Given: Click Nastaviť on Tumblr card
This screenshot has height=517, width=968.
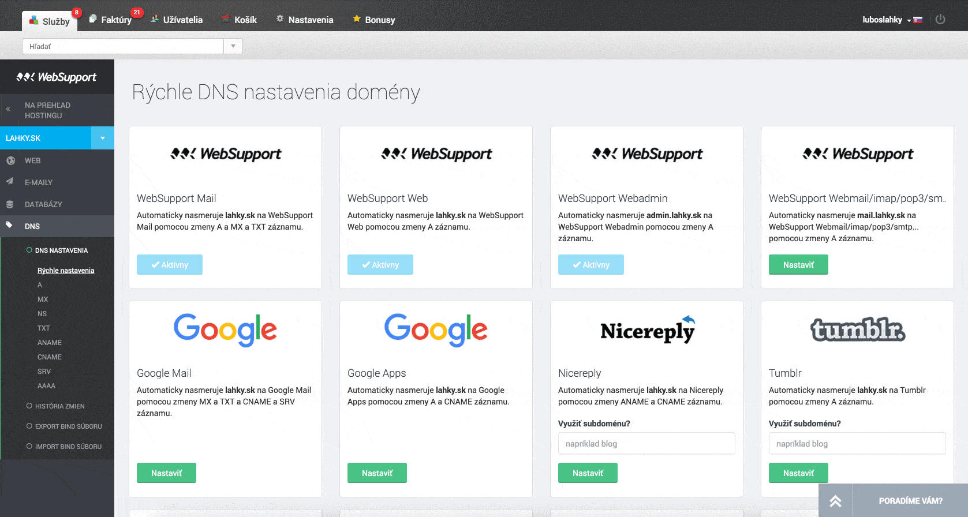Looking at the screenshot, I should [x=798, y=473].
